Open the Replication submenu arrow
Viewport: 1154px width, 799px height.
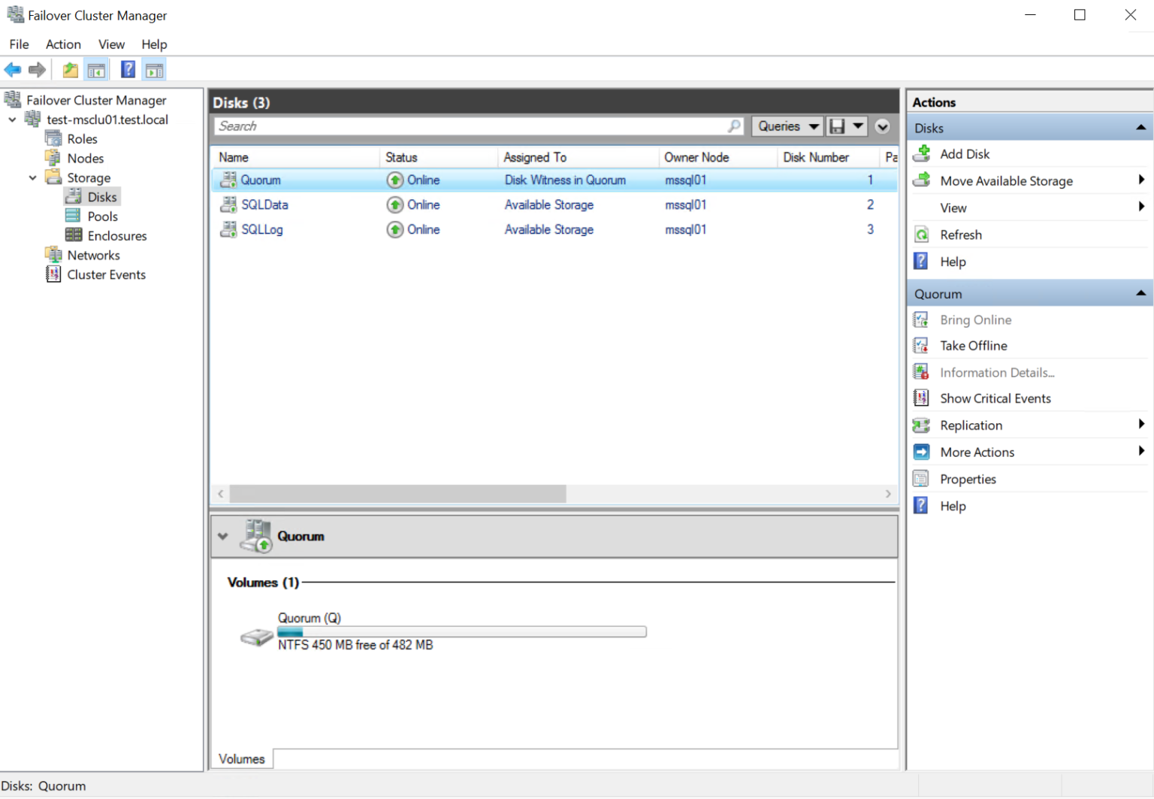(x=1141, y=425)
